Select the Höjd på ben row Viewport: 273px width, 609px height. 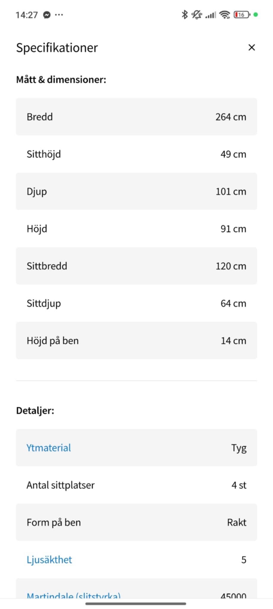coord(136,340)
